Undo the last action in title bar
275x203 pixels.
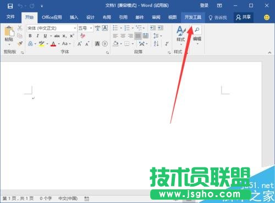[20, 6]
